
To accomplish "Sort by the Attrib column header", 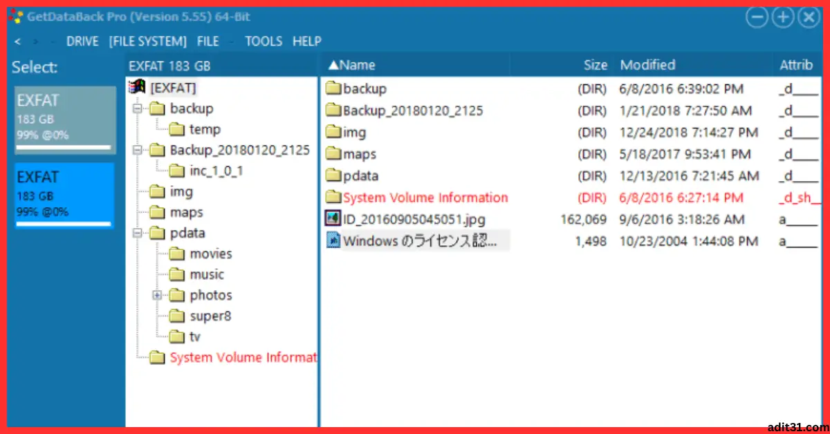I will coord(796,65).
